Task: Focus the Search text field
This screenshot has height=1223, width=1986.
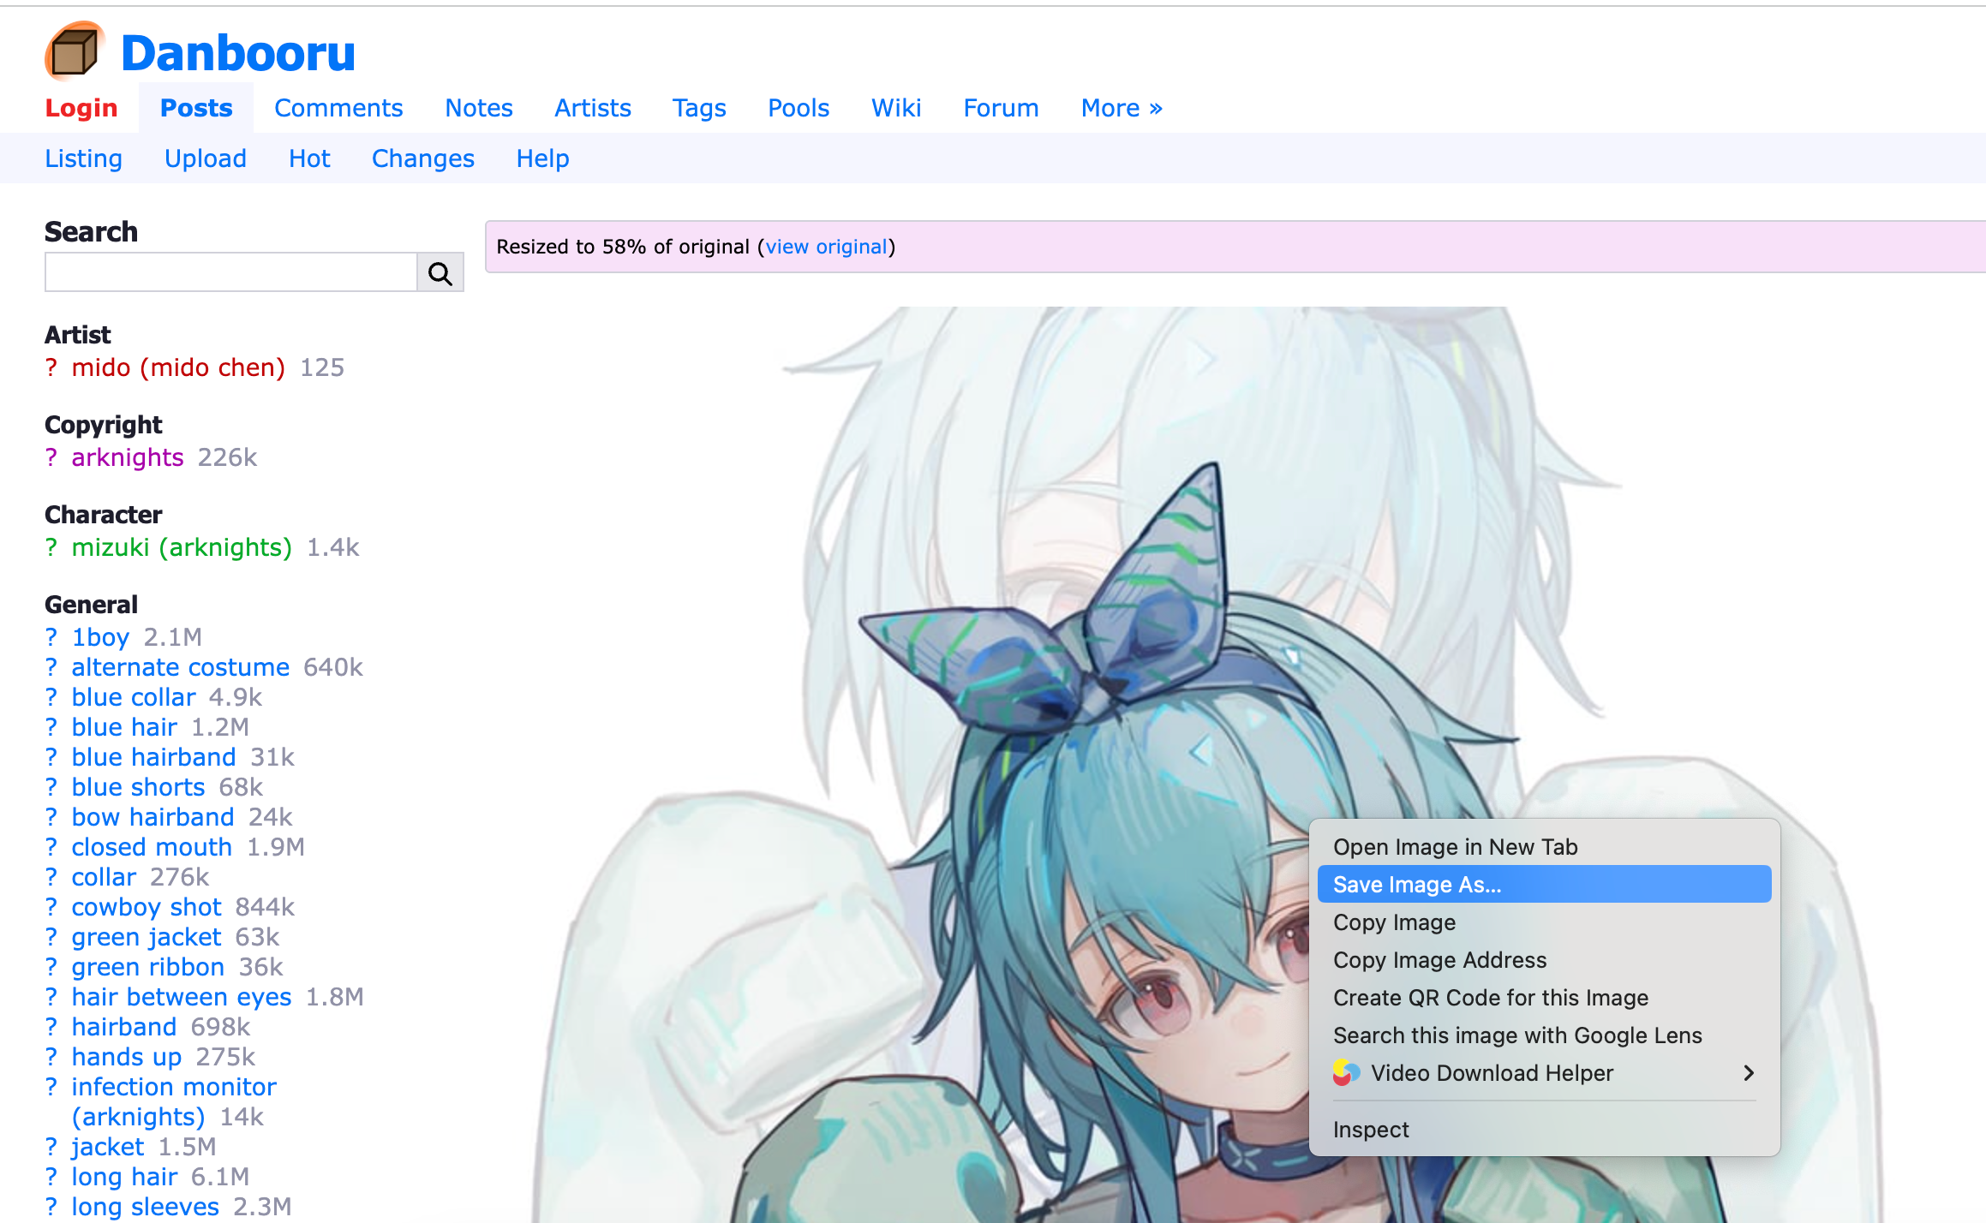Action: click(x=231, y=272)
